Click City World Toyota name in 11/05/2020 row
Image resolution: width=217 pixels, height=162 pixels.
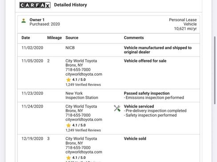pos(81,61)
